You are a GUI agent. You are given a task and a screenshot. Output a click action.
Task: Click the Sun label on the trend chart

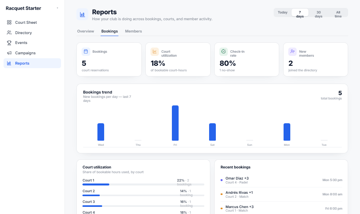coord(250,145)
